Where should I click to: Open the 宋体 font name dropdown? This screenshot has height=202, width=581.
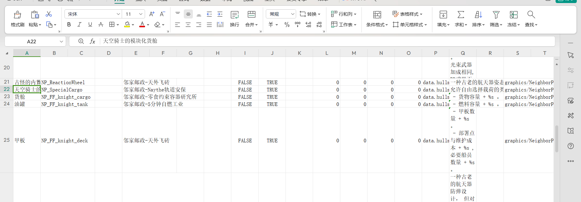coord(118,14)
